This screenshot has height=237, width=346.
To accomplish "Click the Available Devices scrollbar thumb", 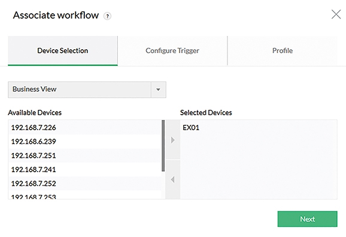I will pyautogui.click(x=163, y=146).
